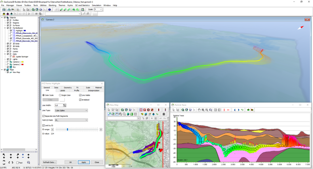Click the blue left arrow in Particle Trace
313x169 pixels.
tap(235, 110)
